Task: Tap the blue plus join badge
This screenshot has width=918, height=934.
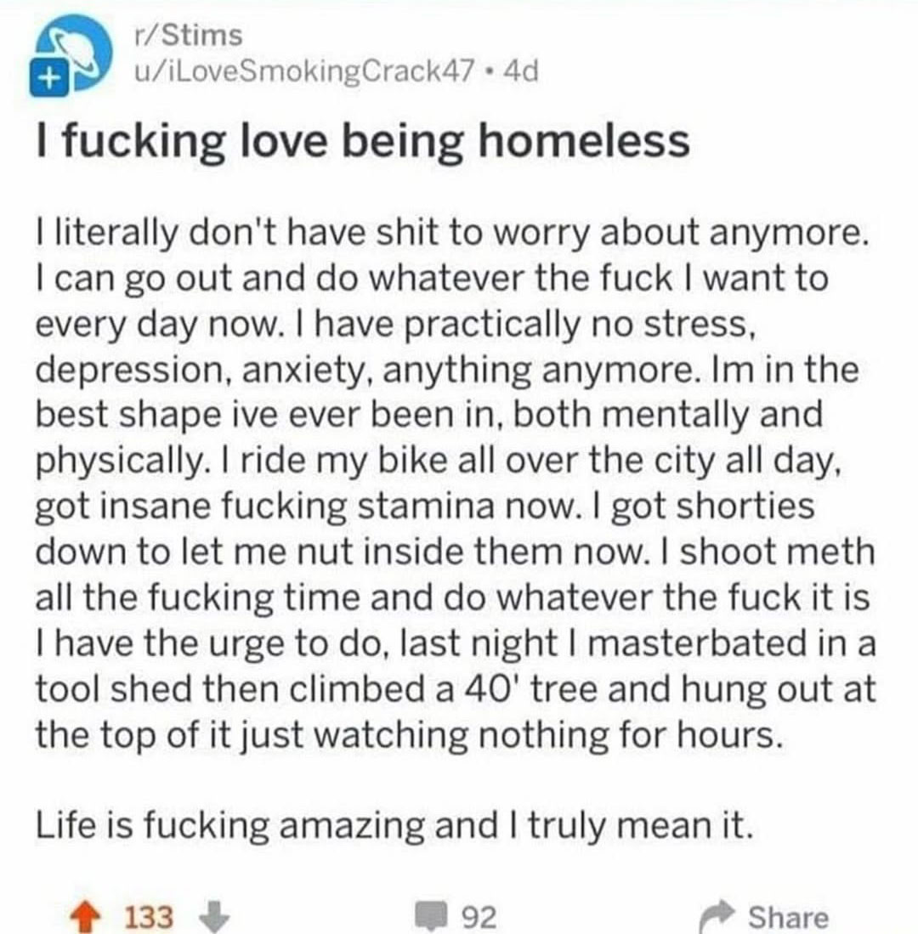Action: point(51,77)
